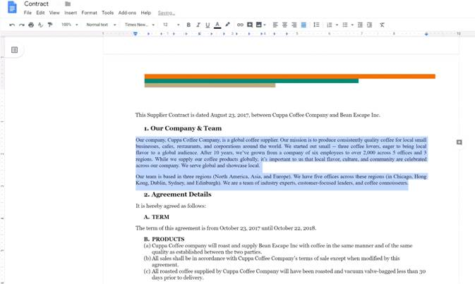Open the Add-ons menu

[127, 13]
